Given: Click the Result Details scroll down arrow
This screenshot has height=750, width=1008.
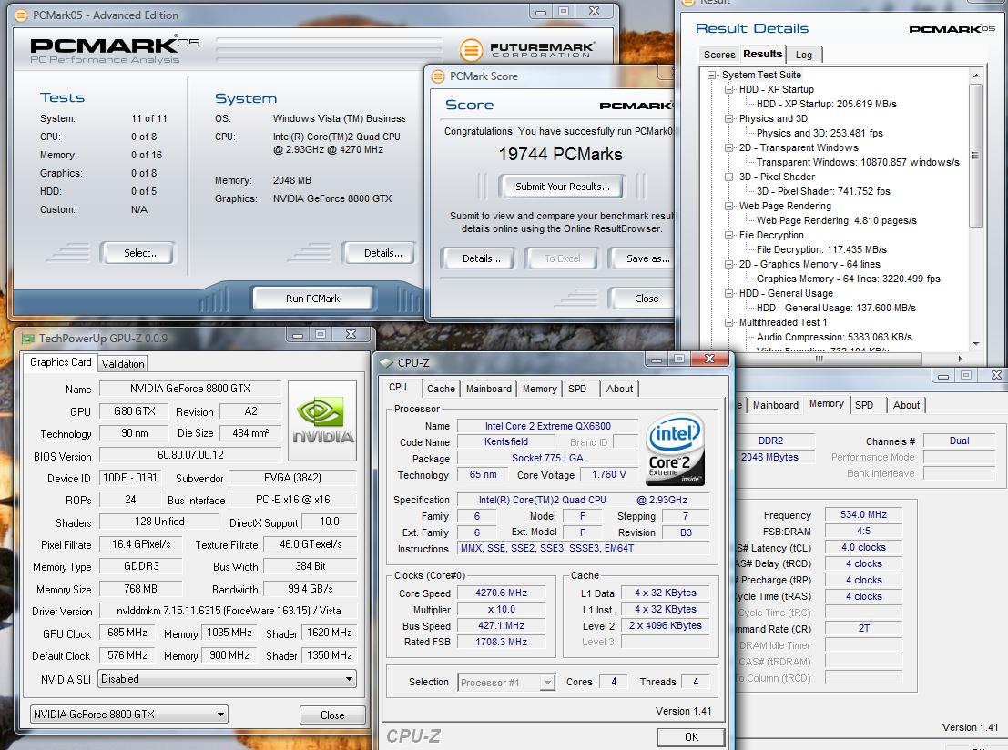Looking at the screenshot, I should coord(976,343).
